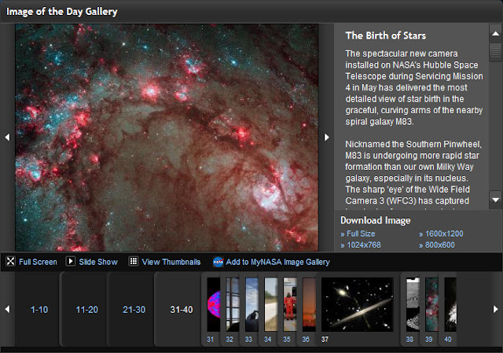Open thumbnail 34
The width and height of the screenshot is (503, 353).
click(270, 304)
